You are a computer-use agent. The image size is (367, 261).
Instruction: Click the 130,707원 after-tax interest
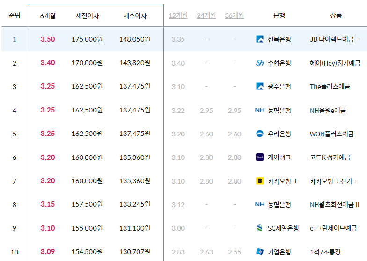(135, 251)
